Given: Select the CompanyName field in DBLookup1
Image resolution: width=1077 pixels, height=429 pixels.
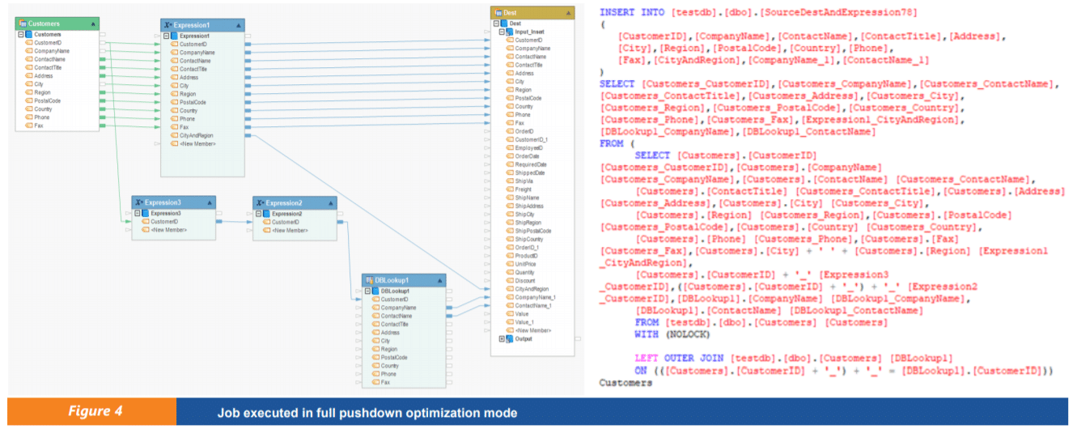Looking at the screenshot, I should [392, 308].
